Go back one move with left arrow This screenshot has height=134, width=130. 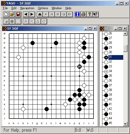point(26,14)
